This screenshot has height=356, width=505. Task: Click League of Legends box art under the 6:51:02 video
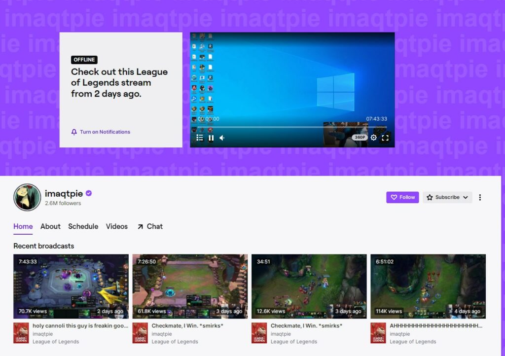pos(378,333)
